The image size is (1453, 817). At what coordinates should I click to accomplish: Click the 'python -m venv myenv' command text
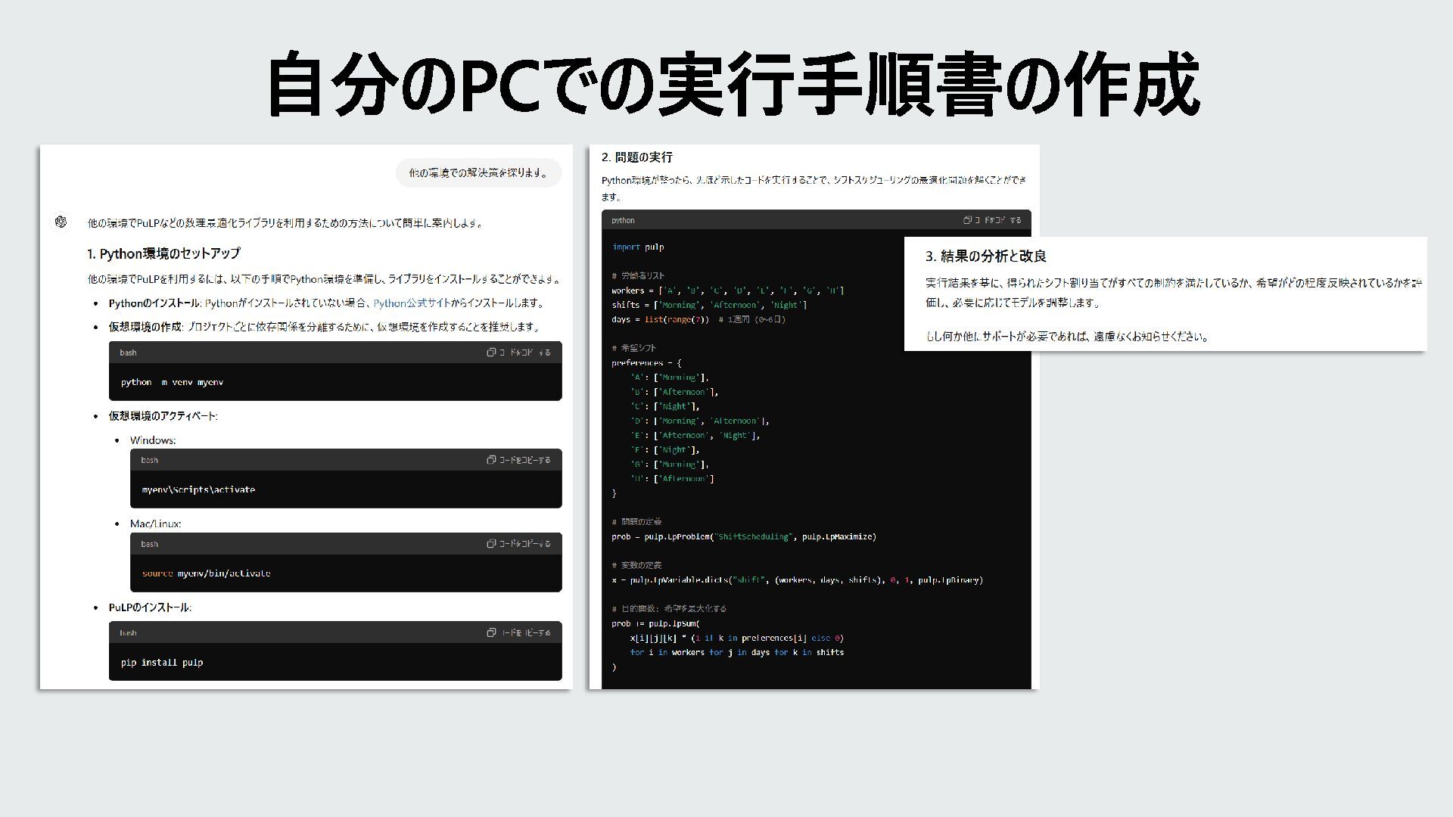click(172, 383)
